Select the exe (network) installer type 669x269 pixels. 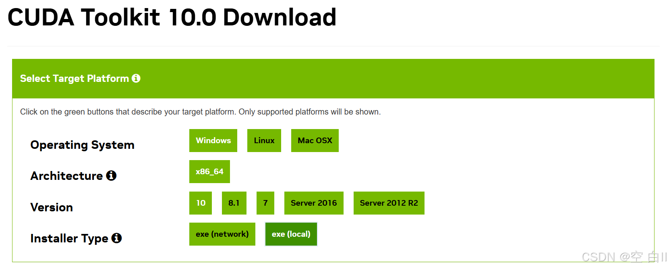click(x=222, y=234)
